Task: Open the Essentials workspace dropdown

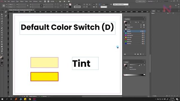Action: 151,1
